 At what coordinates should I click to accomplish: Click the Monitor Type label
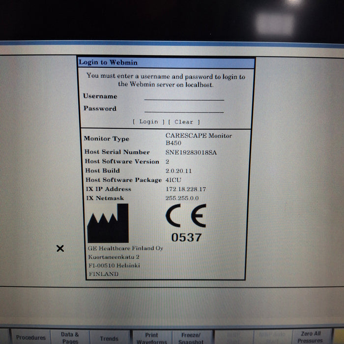pos(107,139)
